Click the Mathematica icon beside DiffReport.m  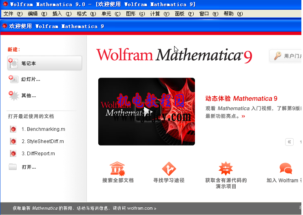13,153
